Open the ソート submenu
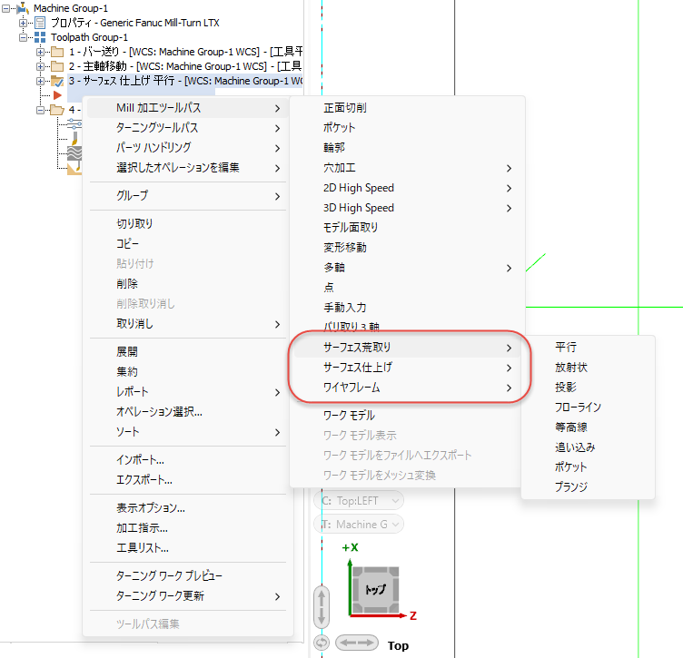The height and width of the screenshot is (658, 683). 188,432
